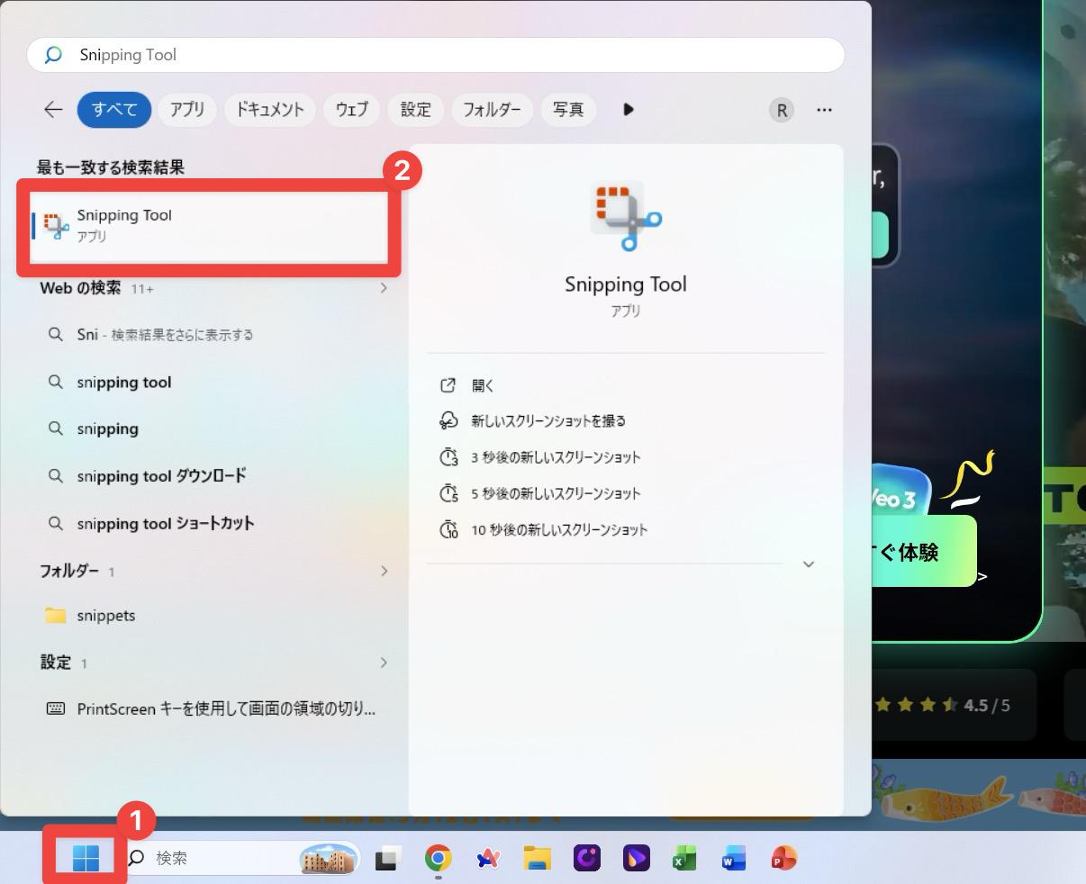Click the Snipping Tool search input field
Viewport: 1086px width, 884px height.
(436, 55)
